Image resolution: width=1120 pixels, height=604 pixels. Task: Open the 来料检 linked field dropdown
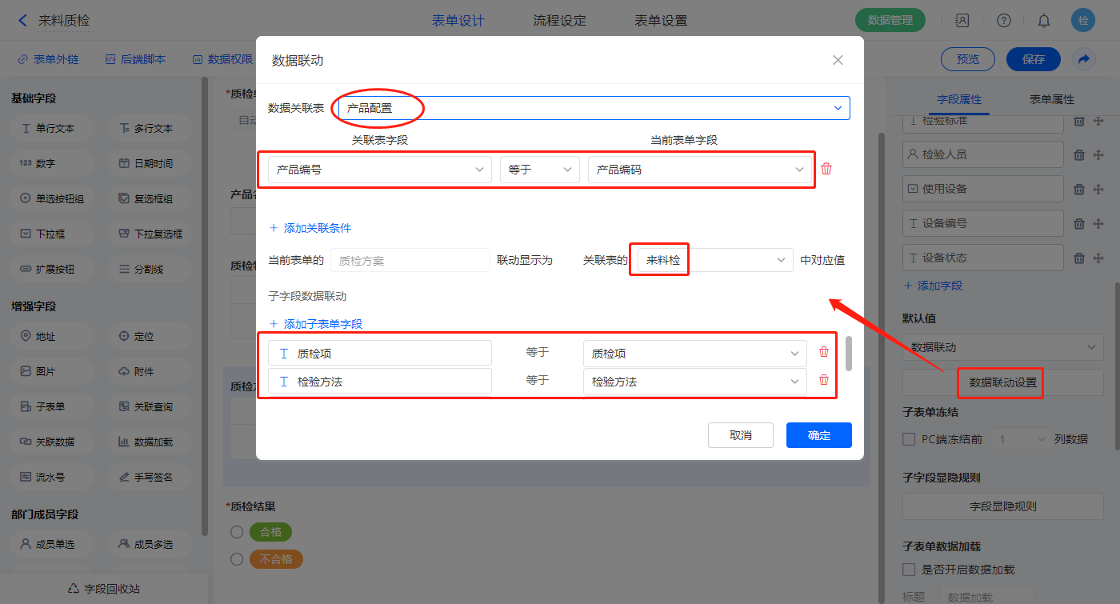coord(714,260)
